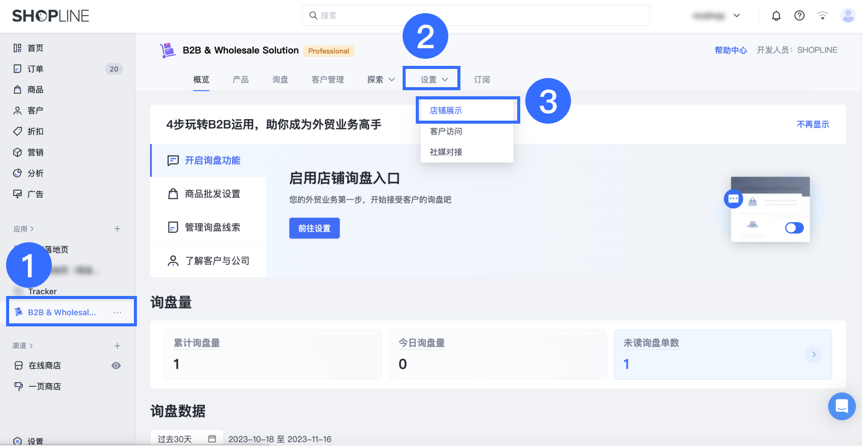The width and height of the screenshot is (862, 446).
Task: Open the live chat support bubble
Action: pyautogui.click(x=842, y=406)
